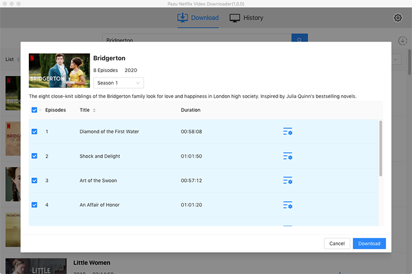This screenshot has height=274, width=412.
Task: Open settings for episode Shock and Delight
Action: click(288, 156)
